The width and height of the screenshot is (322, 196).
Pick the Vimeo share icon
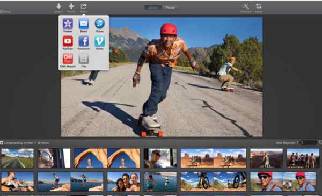[100, 41]
